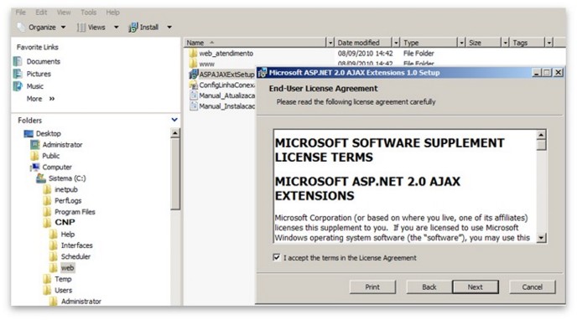
Task: Click the Print button in setup
Action: pyautogui.click(x=372, y=287)
